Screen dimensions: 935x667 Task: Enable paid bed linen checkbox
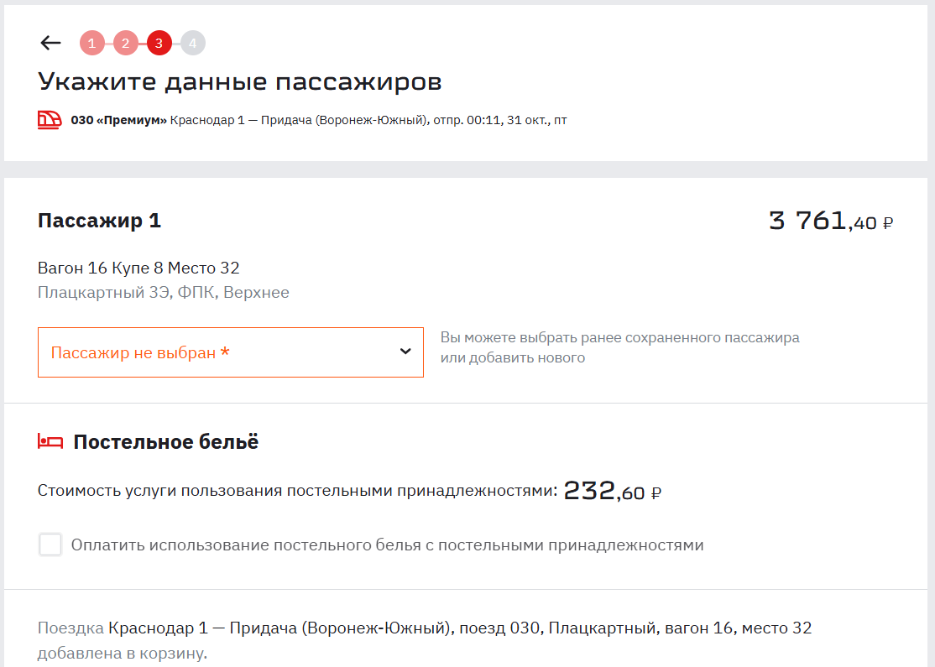pos(50,545)
